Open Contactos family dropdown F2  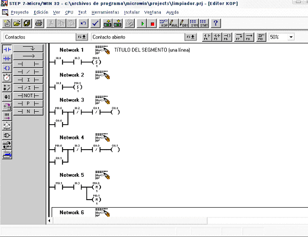(81, 37)
